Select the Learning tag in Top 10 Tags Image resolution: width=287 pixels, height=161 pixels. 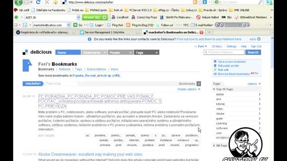tap(221, 123)
